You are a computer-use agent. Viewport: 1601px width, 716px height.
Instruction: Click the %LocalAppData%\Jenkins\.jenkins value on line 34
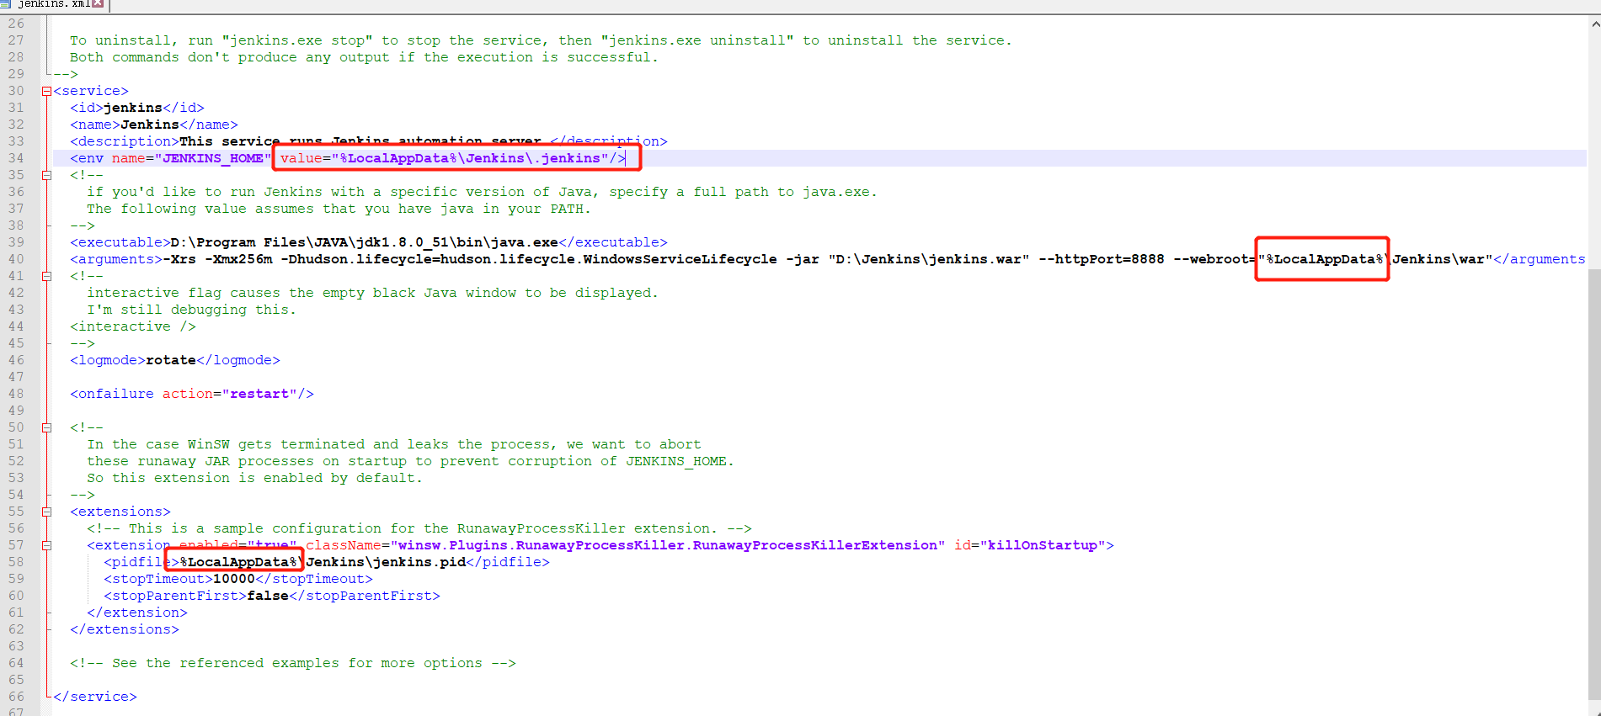(x=470, y=158)
